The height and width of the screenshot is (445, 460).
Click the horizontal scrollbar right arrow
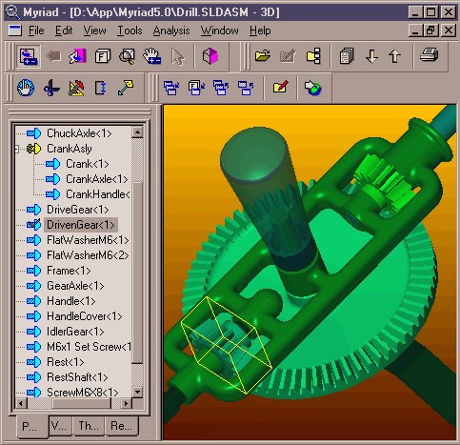[126, 404]
